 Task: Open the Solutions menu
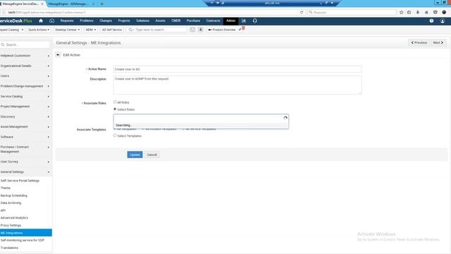coord(142,20)
